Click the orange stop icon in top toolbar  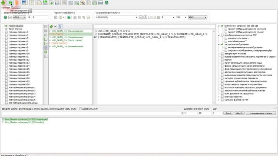pyautogui.click(x=17, y=3)
